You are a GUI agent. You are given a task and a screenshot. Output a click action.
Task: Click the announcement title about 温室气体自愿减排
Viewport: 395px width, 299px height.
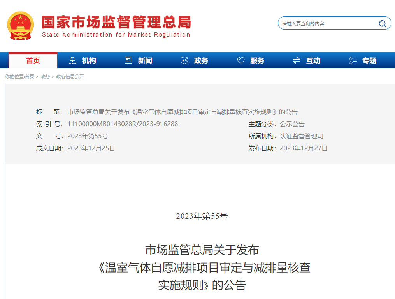[x=183, y=112]
